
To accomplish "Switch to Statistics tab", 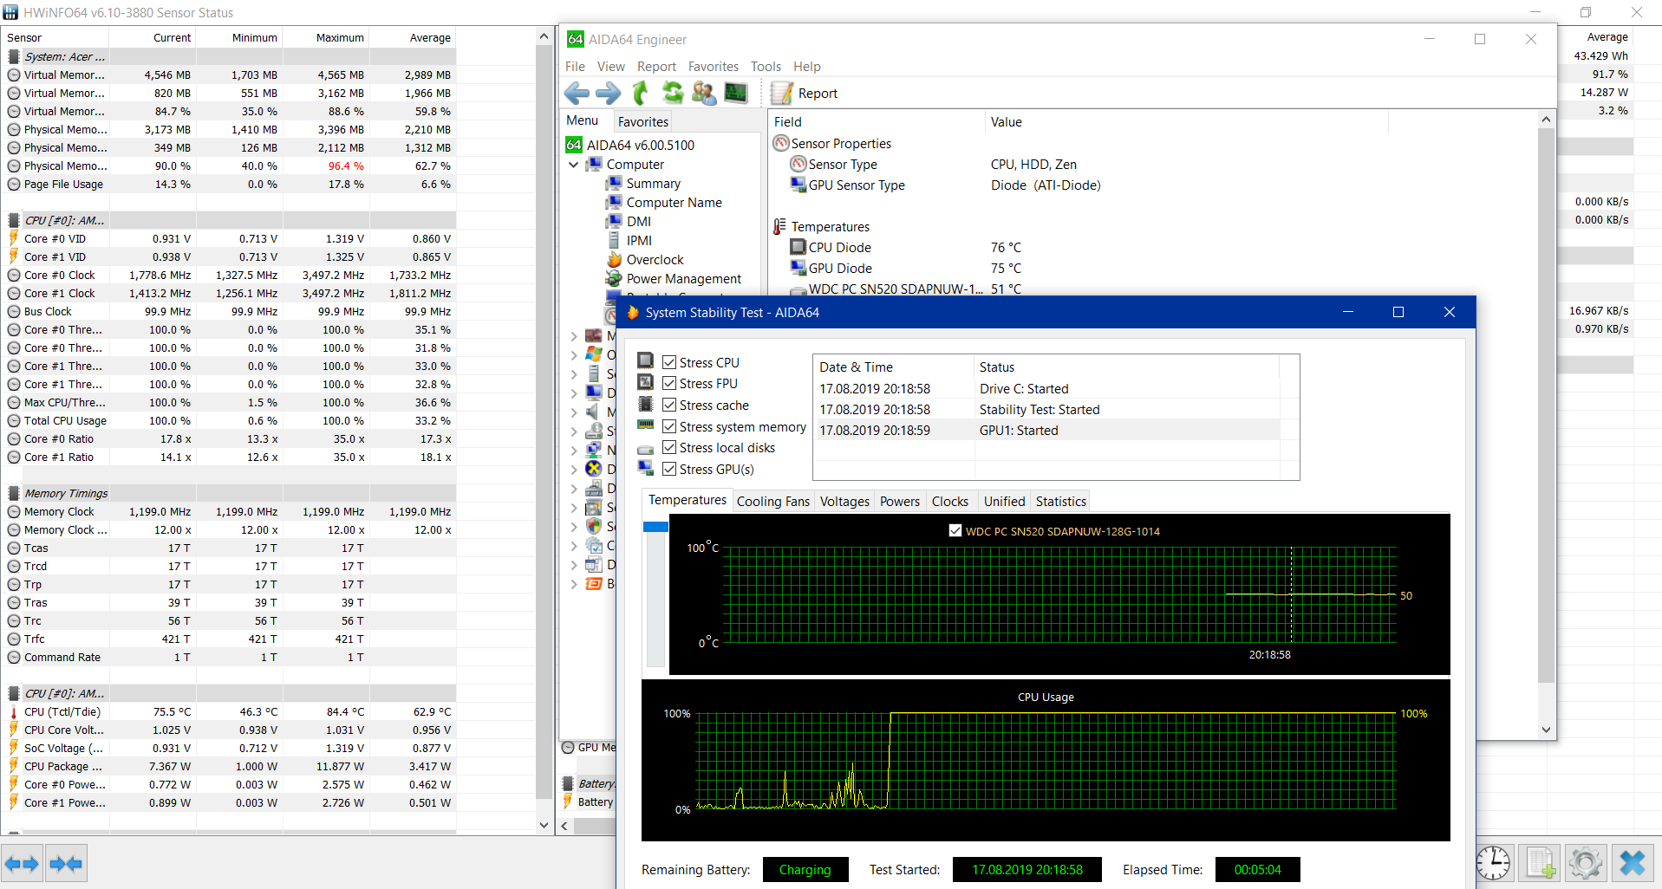I will (x=1060, y=501).
